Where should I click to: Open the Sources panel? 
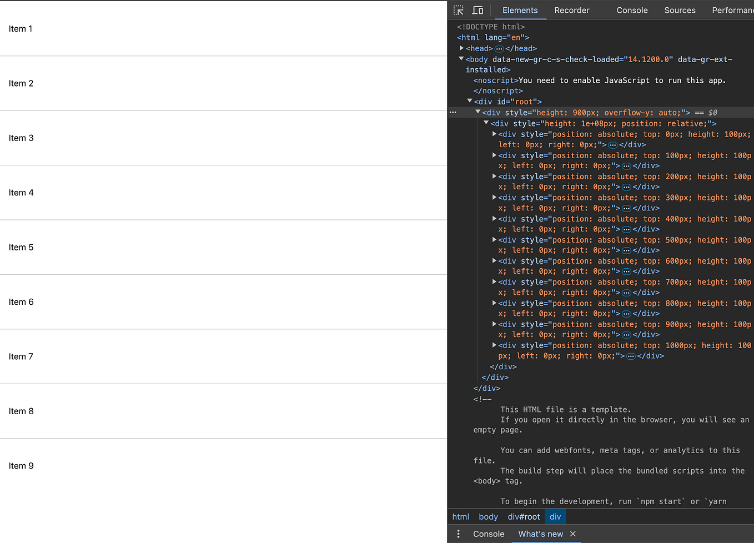pos(680,10)
